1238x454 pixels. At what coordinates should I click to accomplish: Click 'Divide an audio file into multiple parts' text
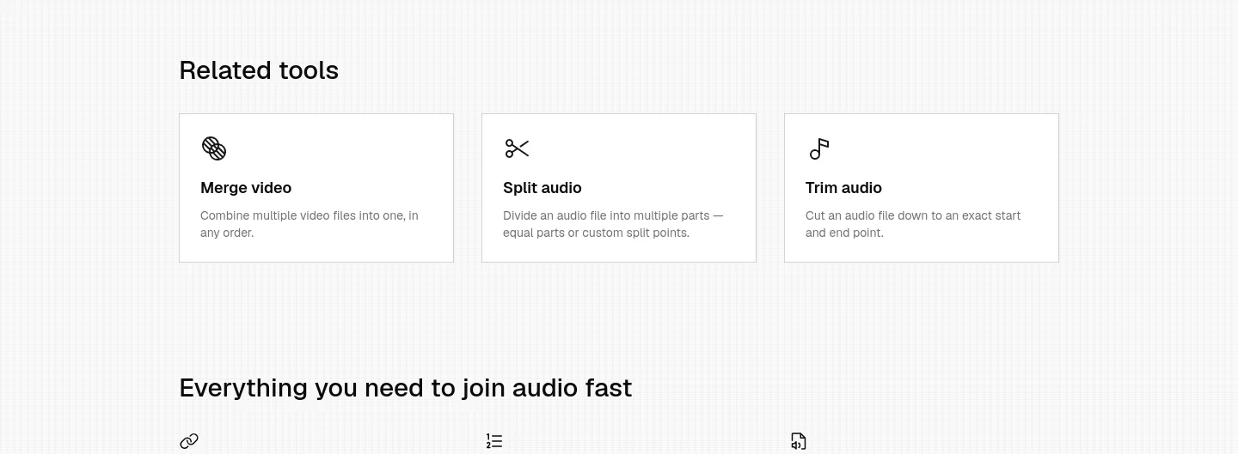[x=606, y=215]
